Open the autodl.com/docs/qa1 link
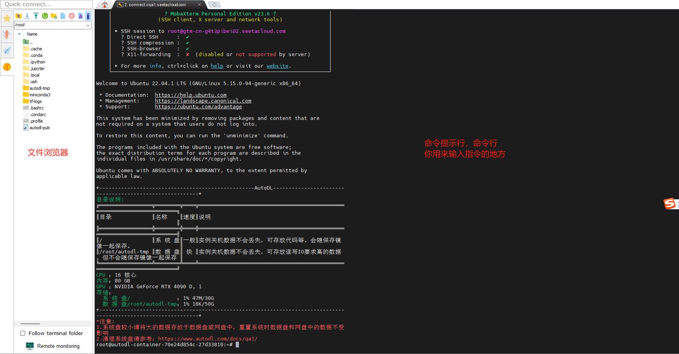679x354 pixels. (x=208, y=339)
